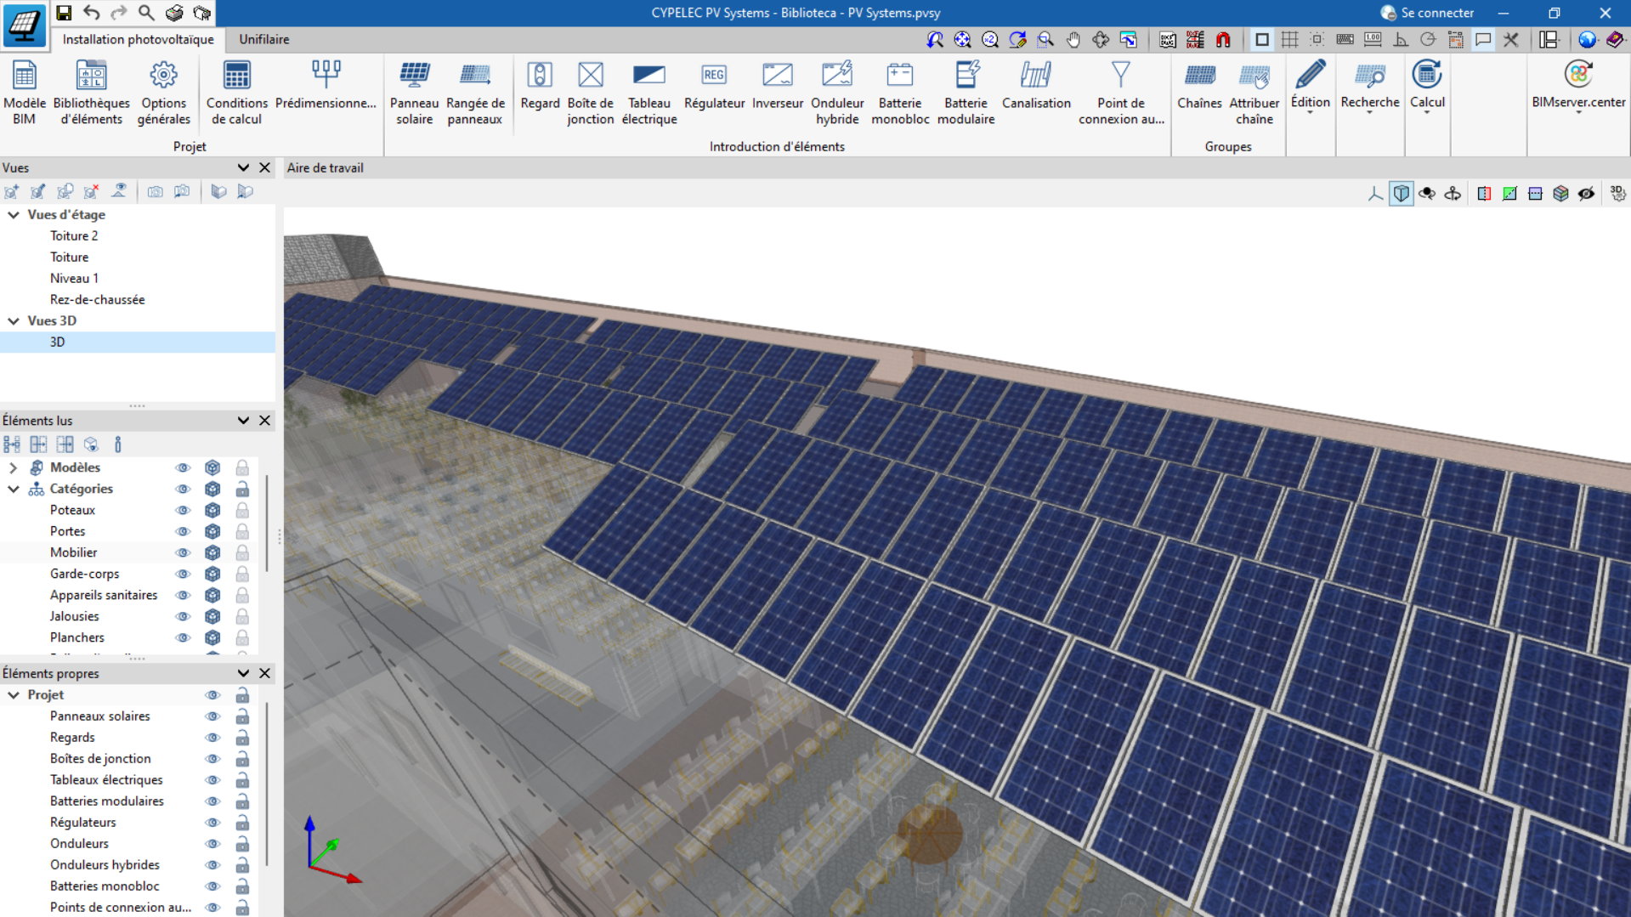The width and height of the screenshot is (1631, 917).
Task: Expand the Modèles tree node
Action: click(12, 467)
